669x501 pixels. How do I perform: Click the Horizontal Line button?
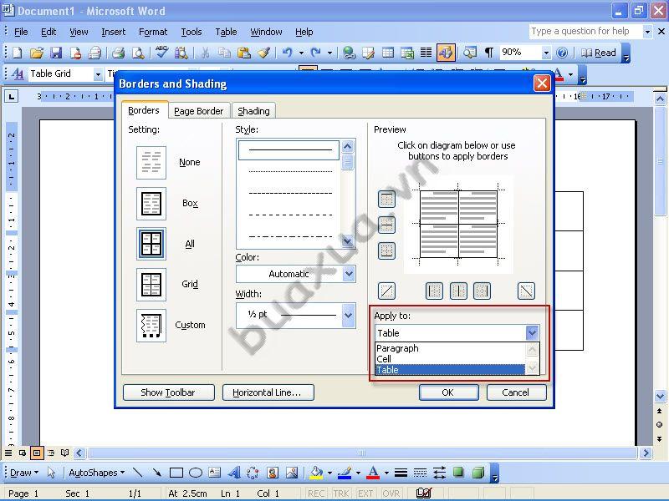268,392
